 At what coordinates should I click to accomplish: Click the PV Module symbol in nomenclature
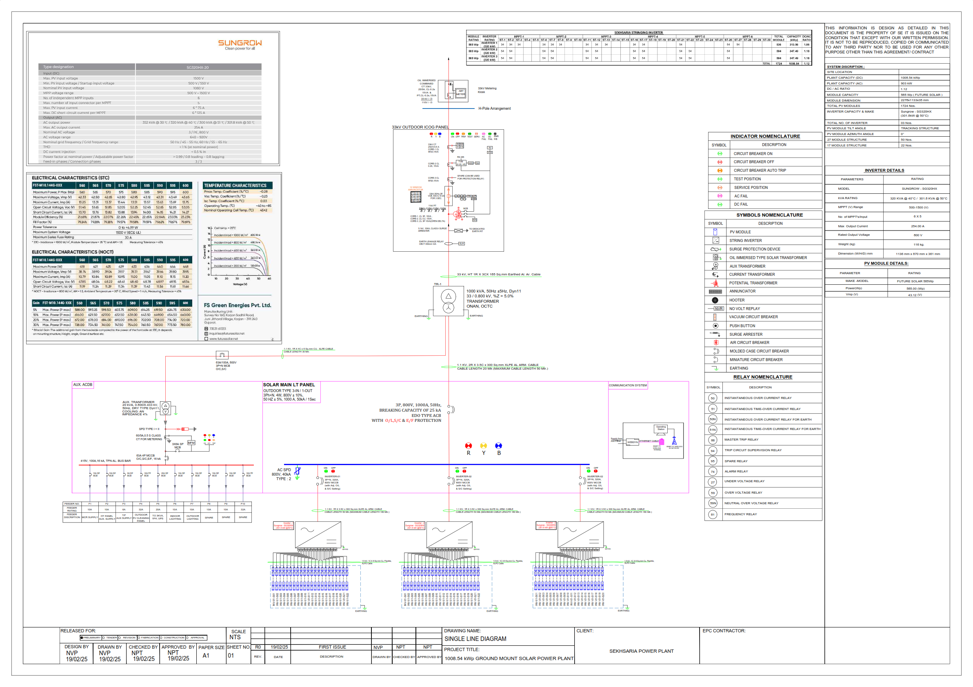715,232
